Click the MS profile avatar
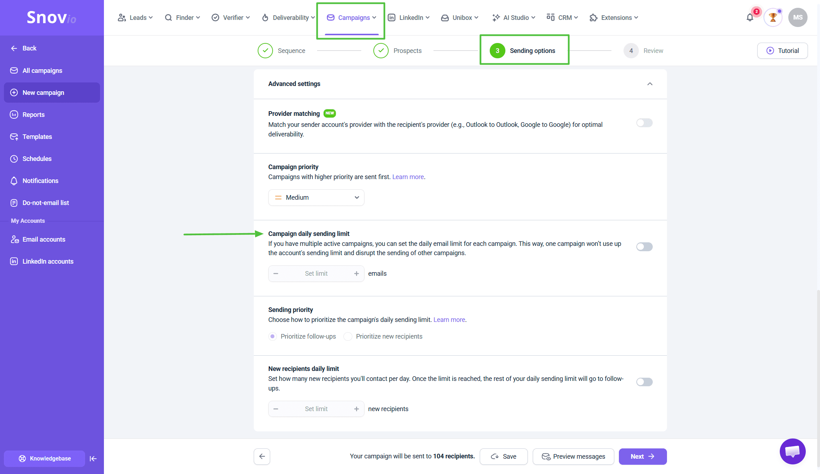Image resolution: width=820 pixels, height=474 pixels. pyautogui.click(x=798, y=17)
